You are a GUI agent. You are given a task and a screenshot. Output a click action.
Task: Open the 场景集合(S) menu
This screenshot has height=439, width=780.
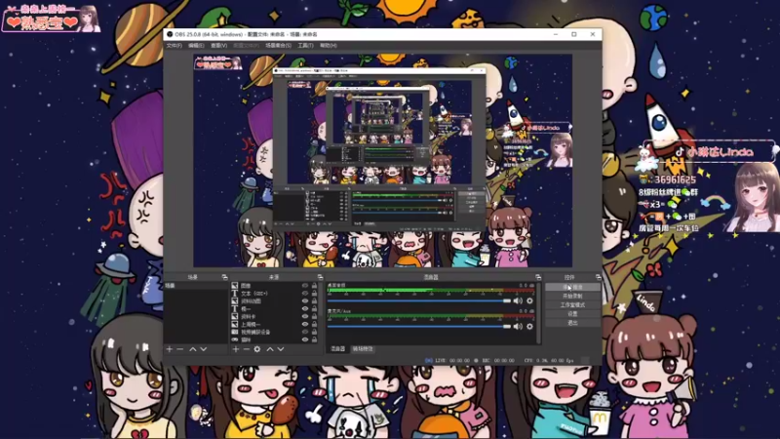point(278,45)
